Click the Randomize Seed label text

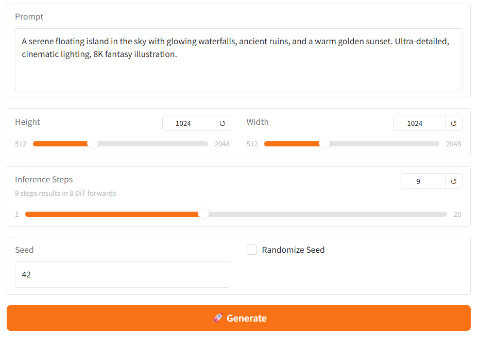click(293, 250)
